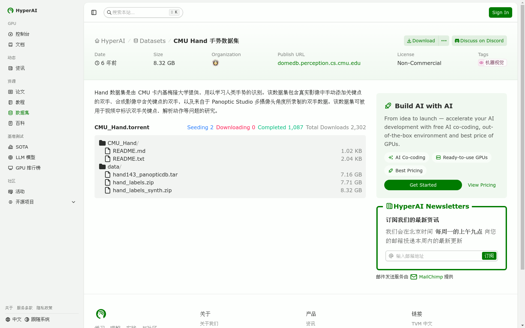Screen dimensions: 525x328
Task: Click Discuss on Discord button
Action: tap(479, 41)
